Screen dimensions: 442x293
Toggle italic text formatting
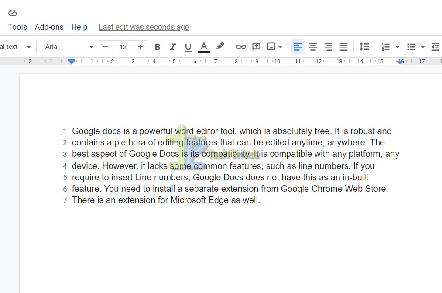coord(173,47)
